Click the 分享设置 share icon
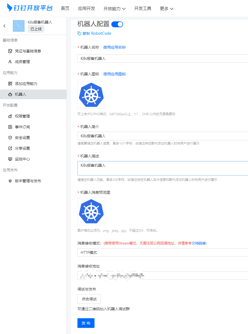Screen dimensions: 248x334 (x=10, y=148)
